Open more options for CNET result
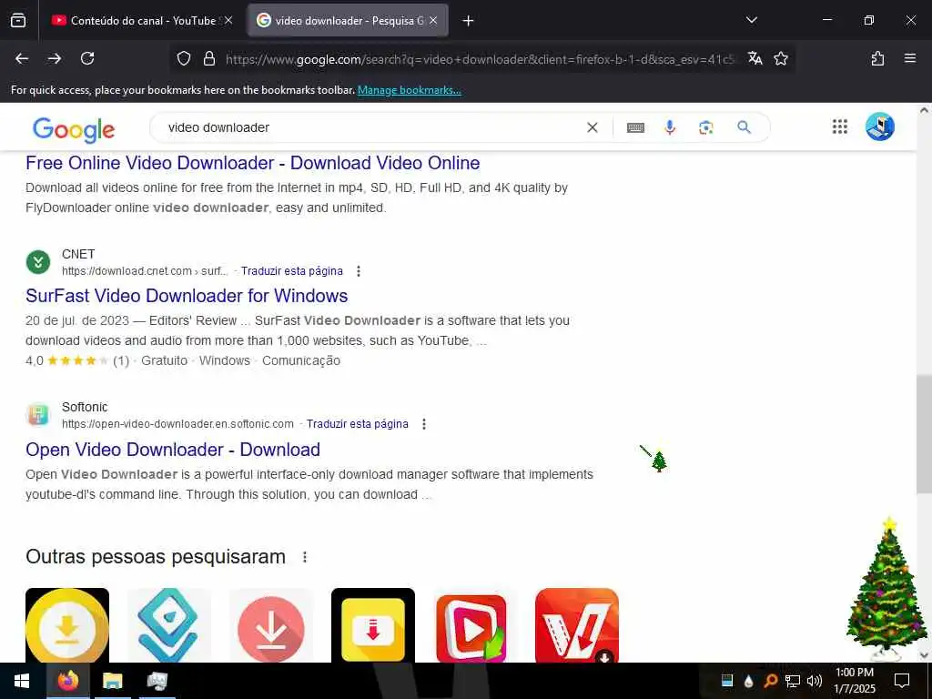Screen dimensions: 932x699 click(359, 271)
